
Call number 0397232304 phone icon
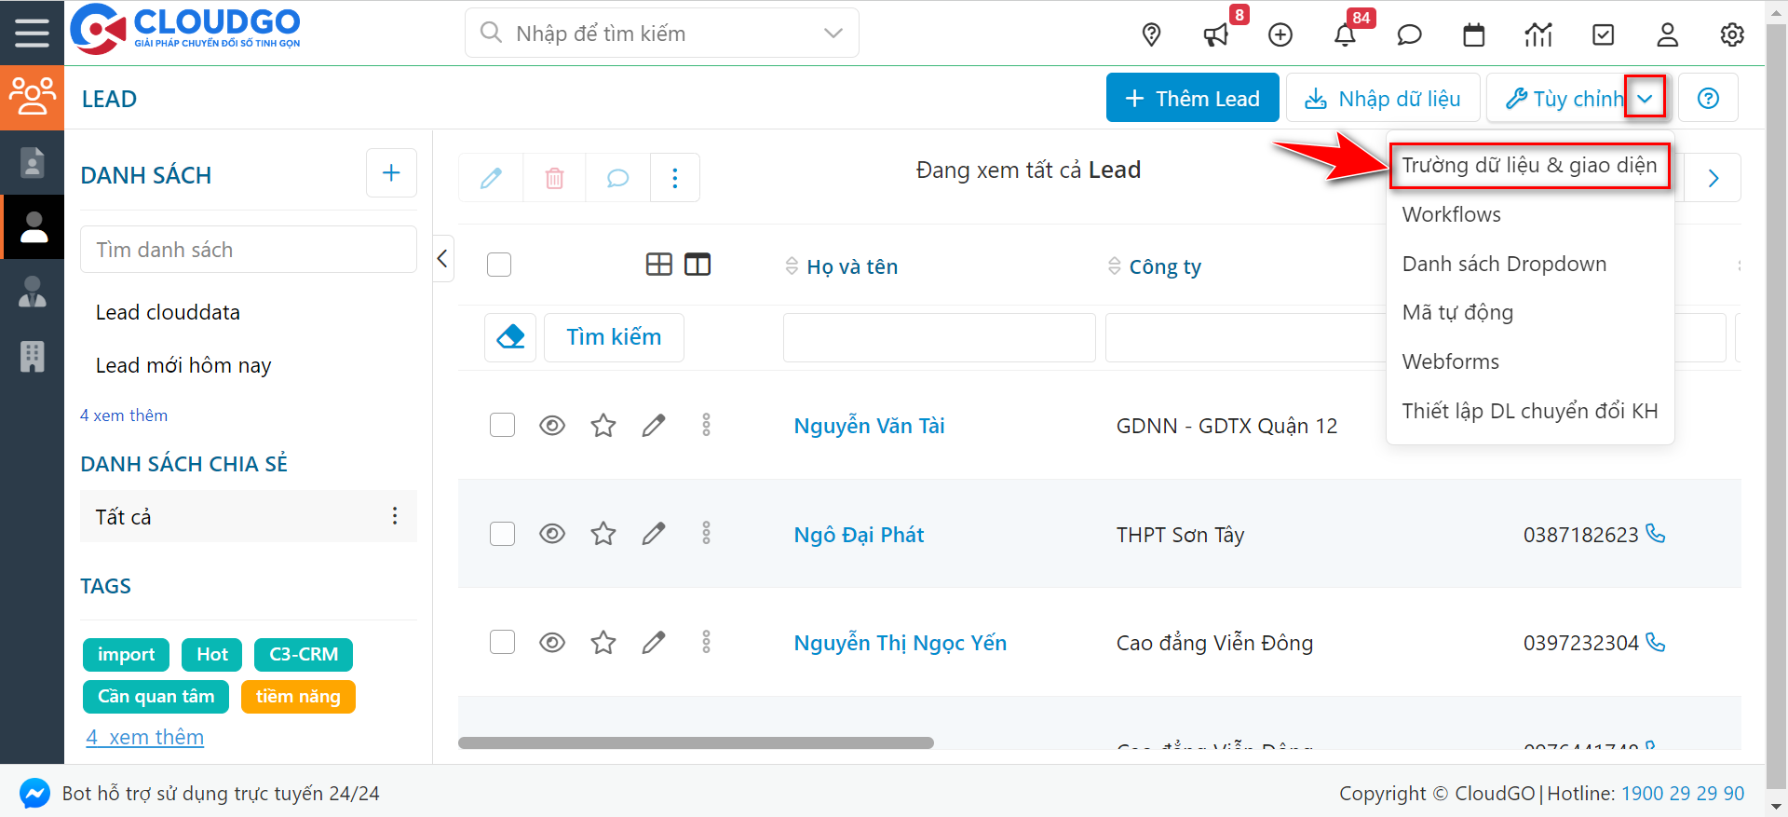tap(1655, 642)
